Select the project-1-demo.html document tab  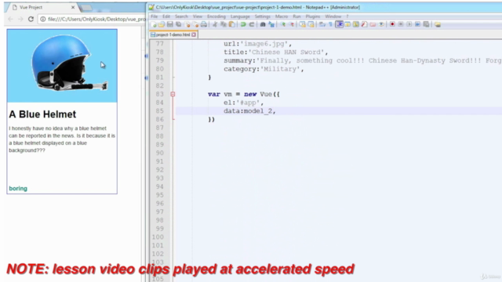click(173, 34)
